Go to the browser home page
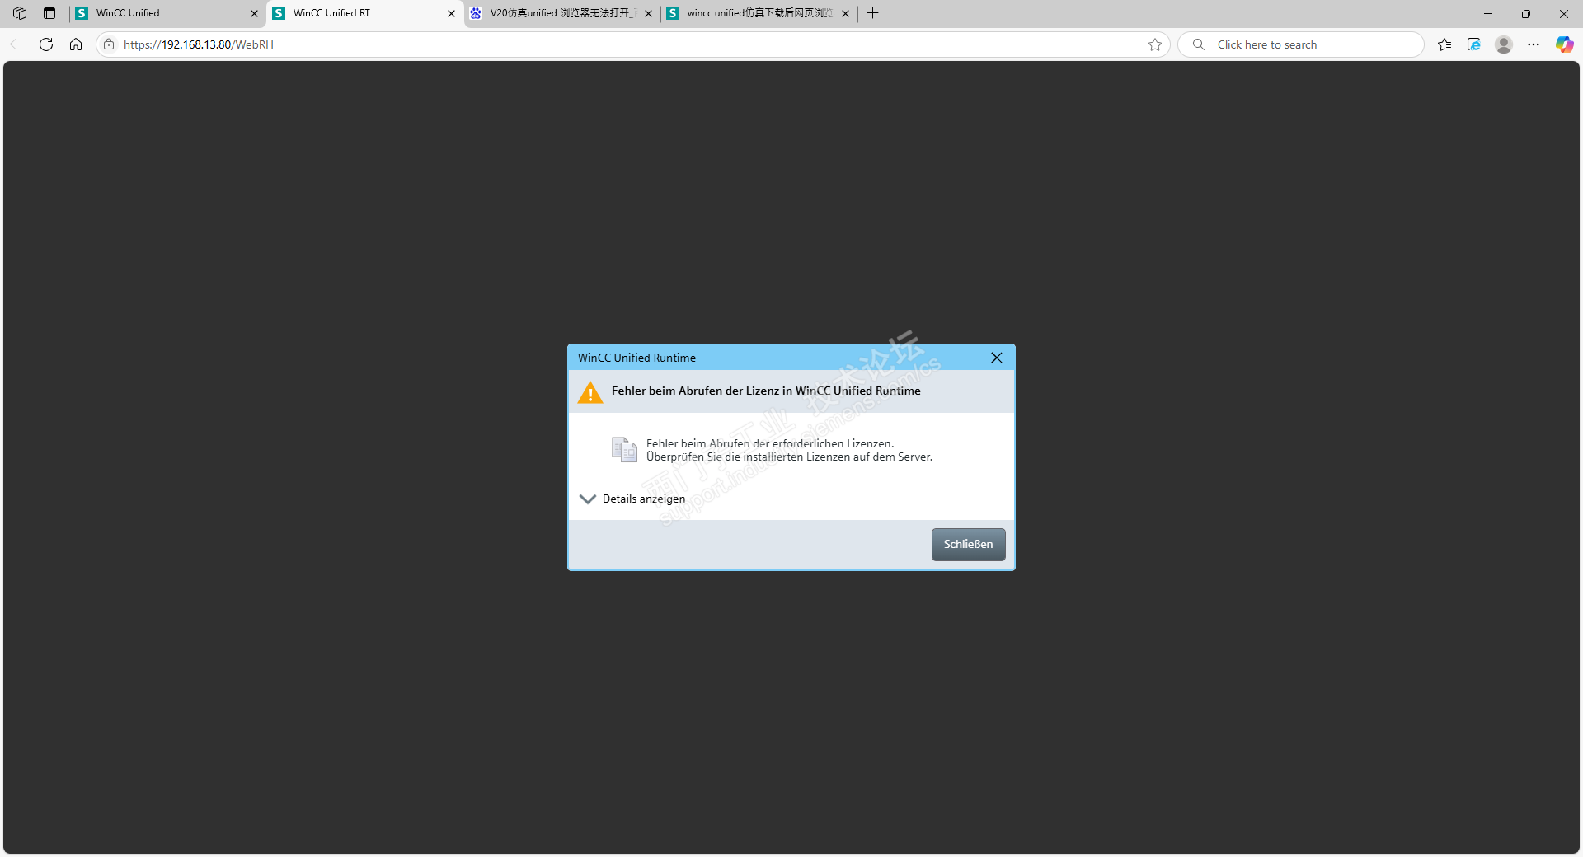The width and height of the screenshot is (1583, 857). pos(76,44)
